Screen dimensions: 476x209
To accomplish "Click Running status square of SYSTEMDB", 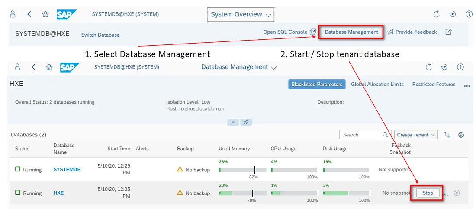I will pyautogui.click(x=18, y=169).
